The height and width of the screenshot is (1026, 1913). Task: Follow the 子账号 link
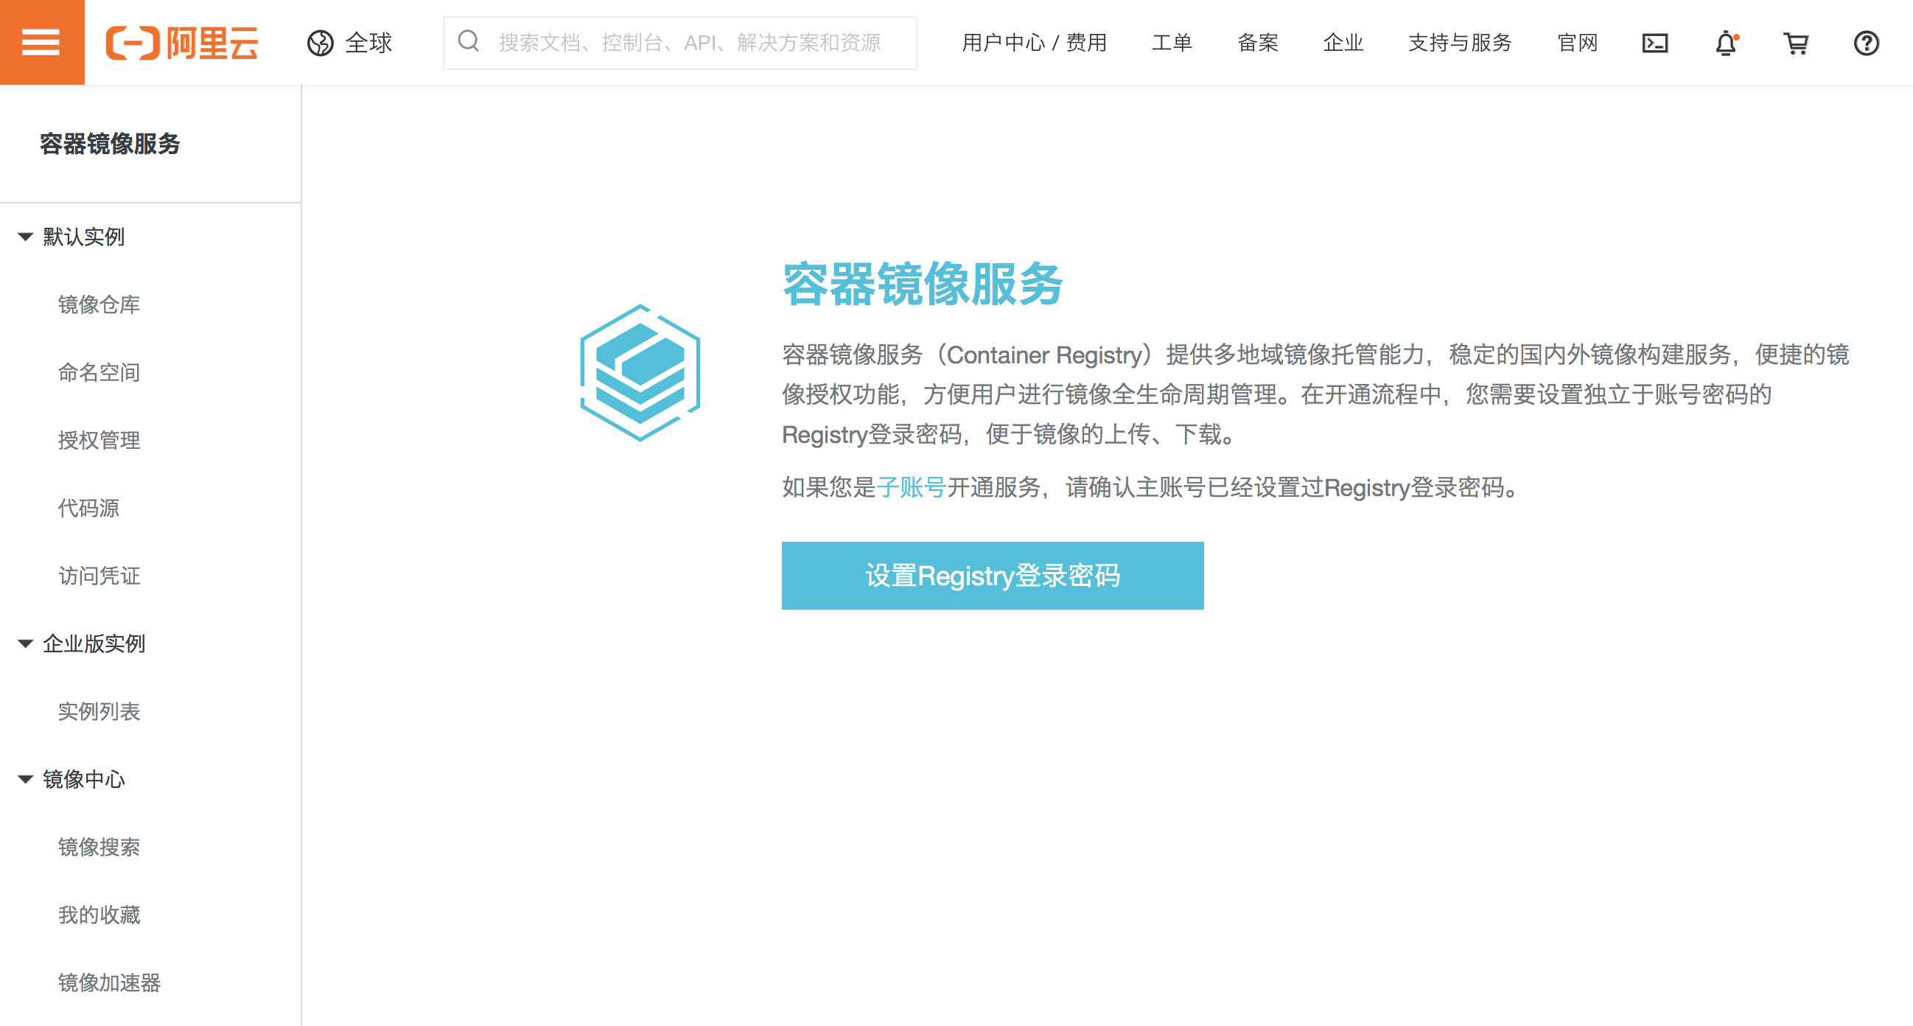912,487
